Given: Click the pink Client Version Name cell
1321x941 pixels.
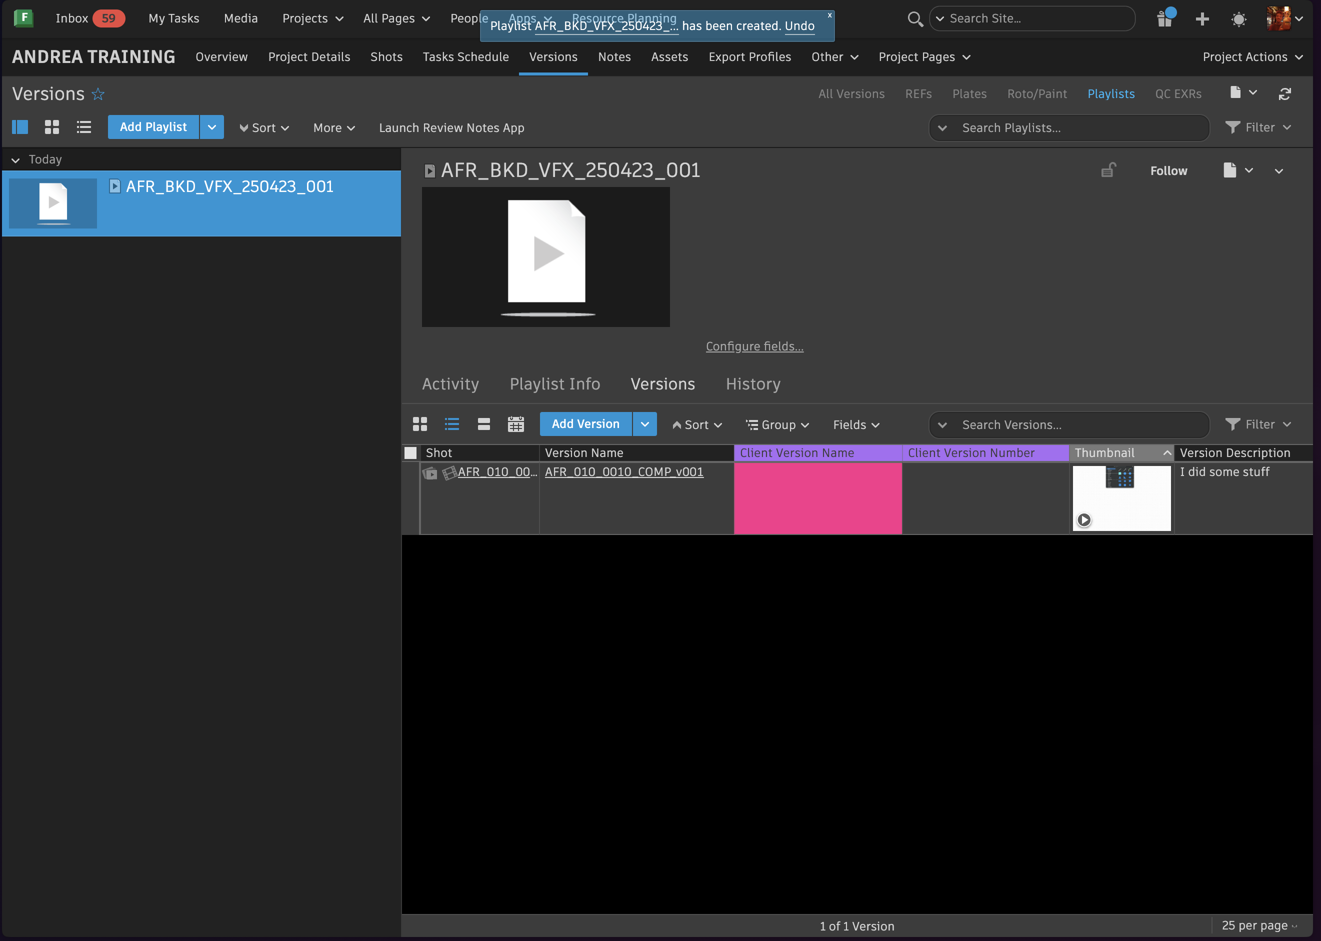Looking at the screenshot, I should coord(817,498).
